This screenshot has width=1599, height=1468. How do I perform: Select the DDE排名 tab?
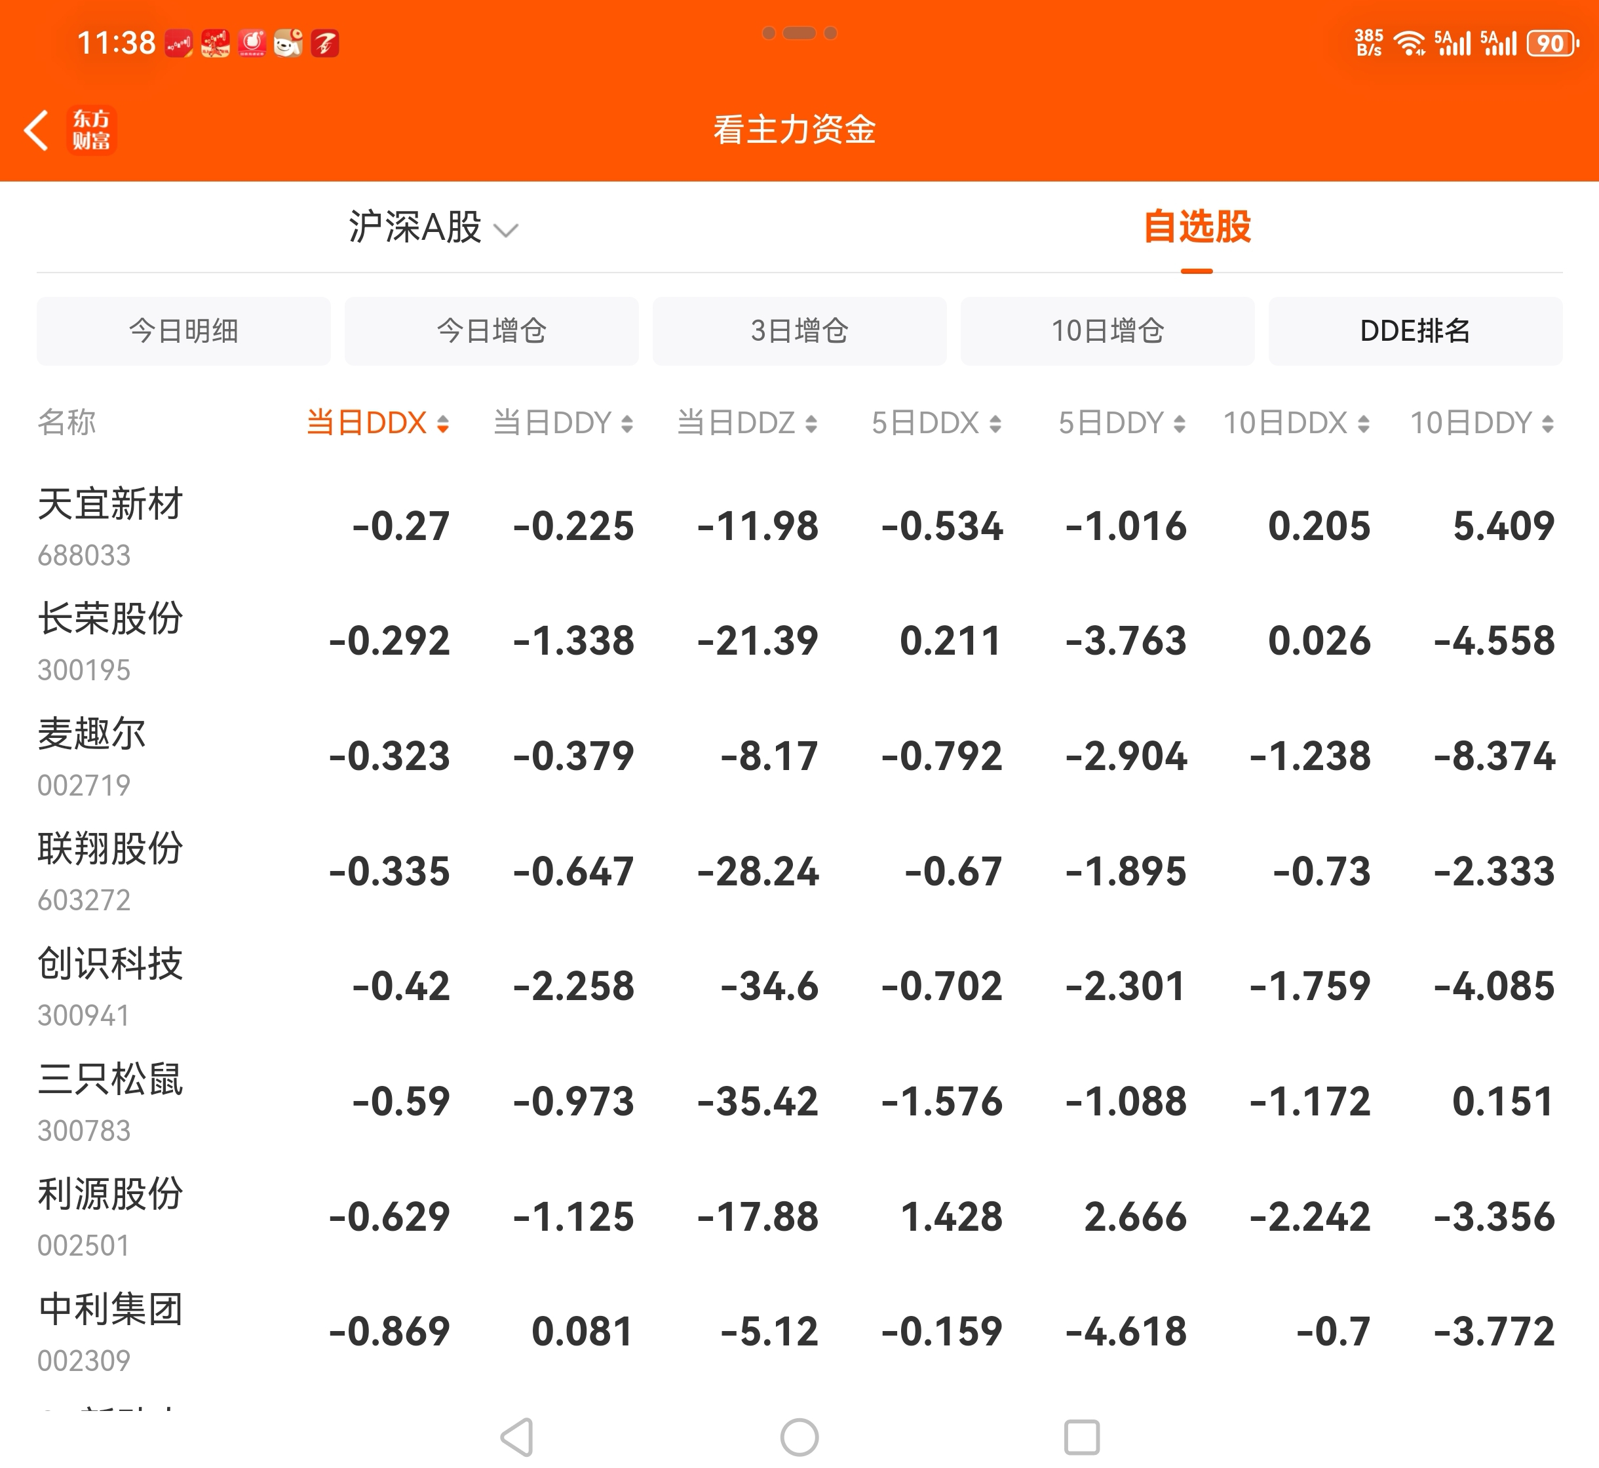pos(1415,330)
